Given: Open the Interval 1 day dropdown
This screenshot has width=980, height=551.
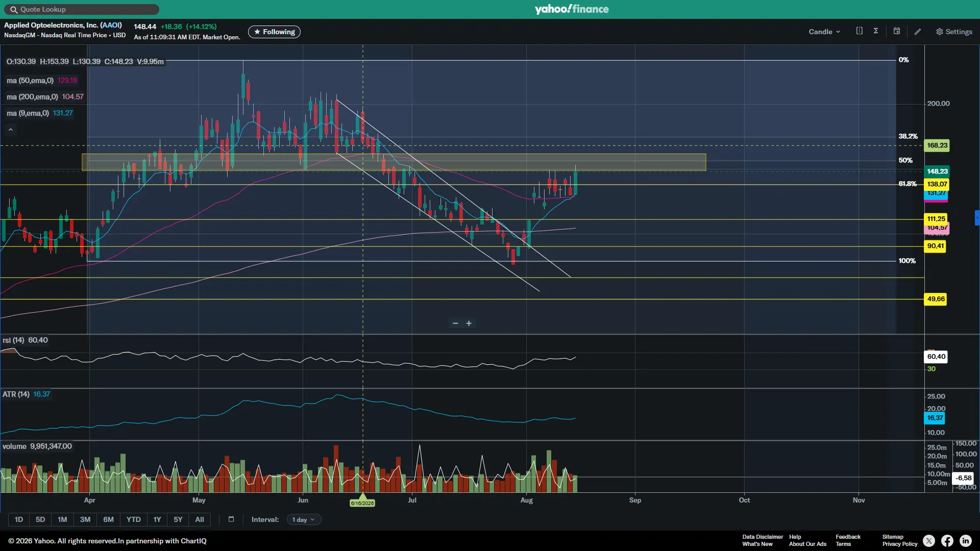Looking at the screenshot, I should (x=304, y=520).
